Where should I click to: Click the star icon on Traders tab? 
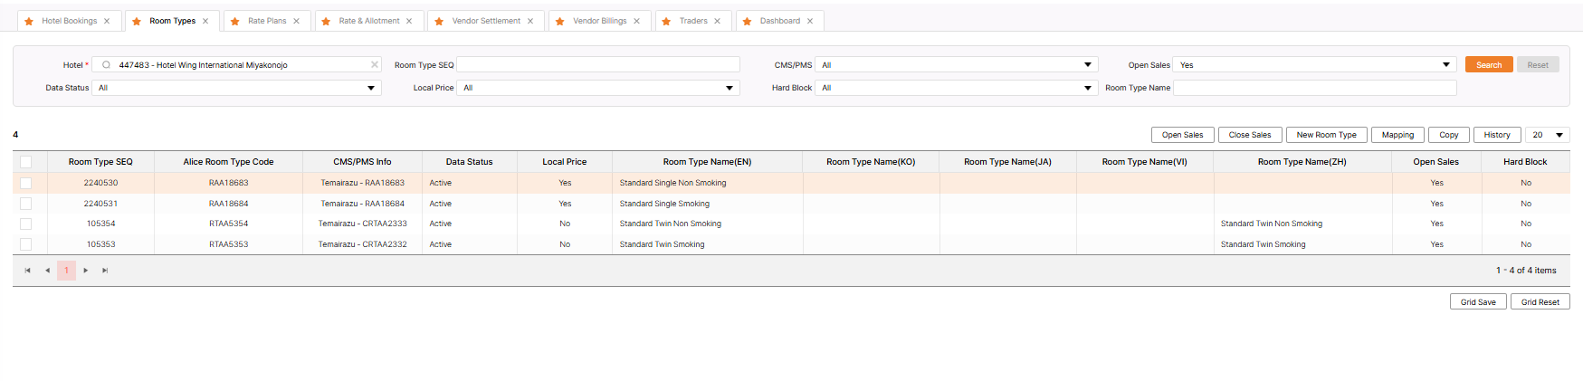(667, 21)
